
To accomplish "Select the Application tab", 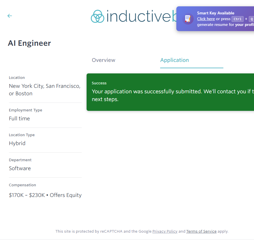I will pos(174,60).
